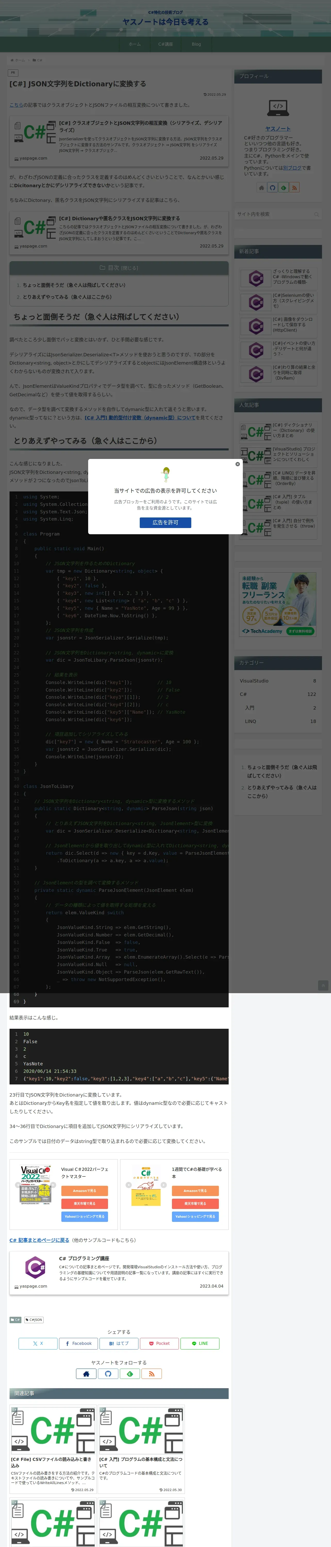Click the Feedly icon in profile box
The height and width of the screenshot is (1547, 331).
pos(284,188)
